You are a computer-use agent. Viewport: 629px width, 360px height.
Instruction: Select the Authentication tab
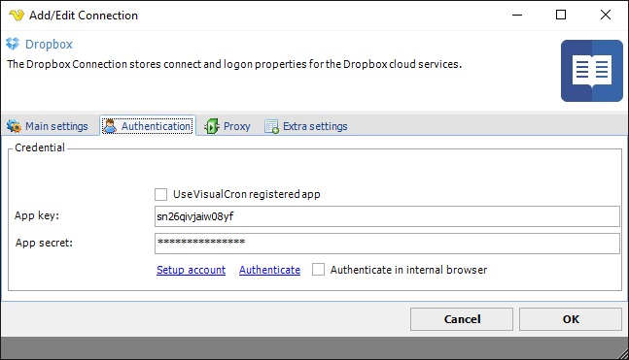coord(148,126)
